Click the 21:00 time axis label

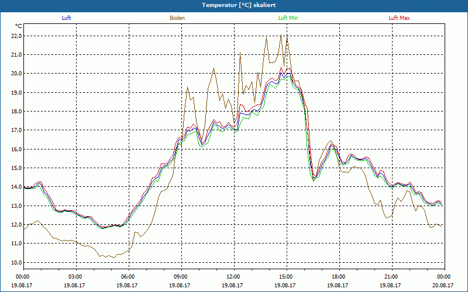tap(392, 277)
